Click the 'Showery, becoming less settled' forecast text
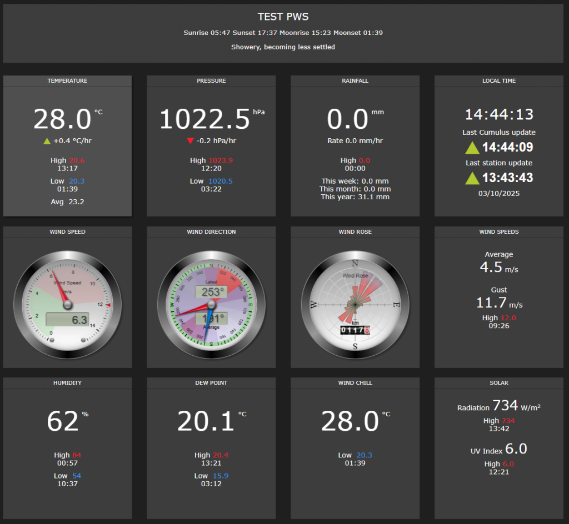The width and height of the screenshot is (569, 524). [283, 47]
